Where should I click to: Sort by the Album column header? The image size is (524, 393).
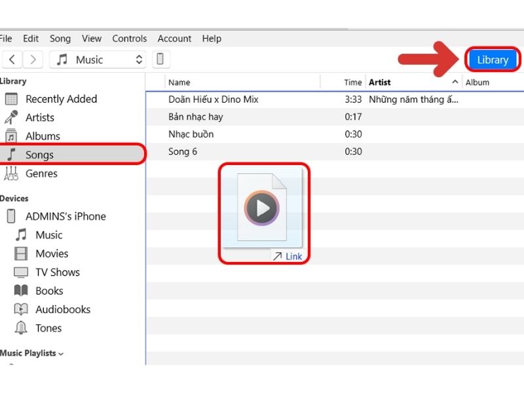click(x=477, y=83)
